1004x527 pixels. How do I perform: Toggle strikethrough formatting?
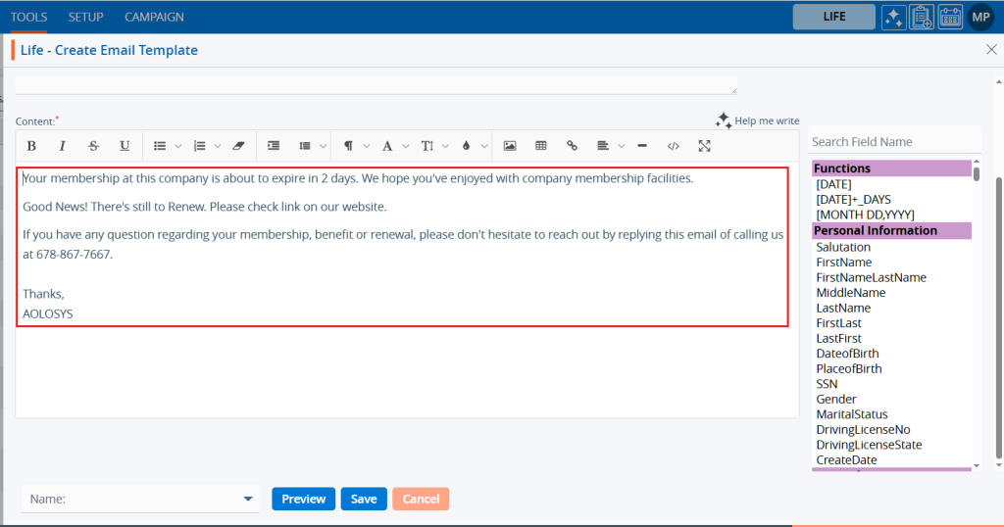[x=94, y=146]
